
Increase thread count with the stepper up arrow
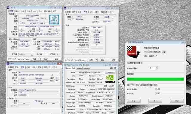click(157, 67)
